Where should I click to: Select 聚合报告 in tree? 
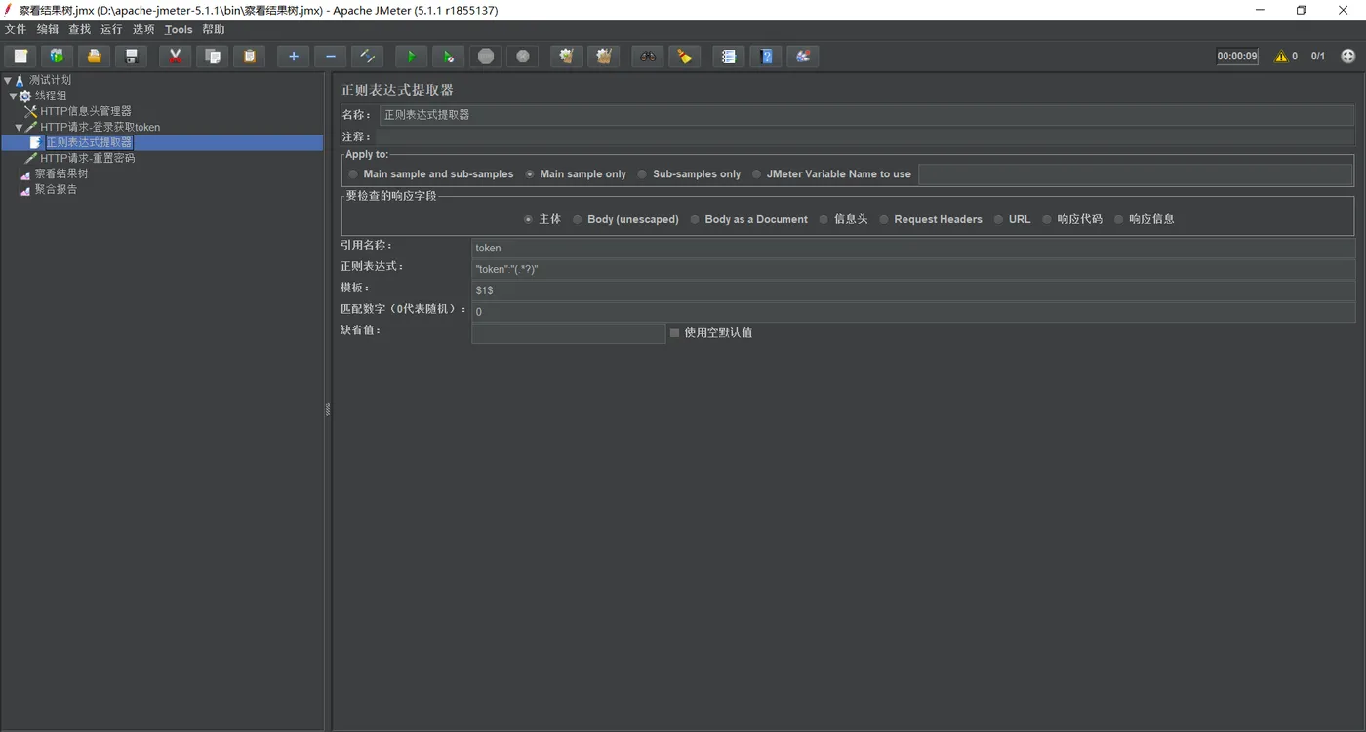click(x=56, y=190)
